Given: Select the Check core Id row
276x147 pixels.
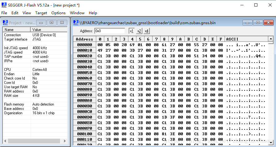Looking at the screenshot, I should click(x=35, y=78).
